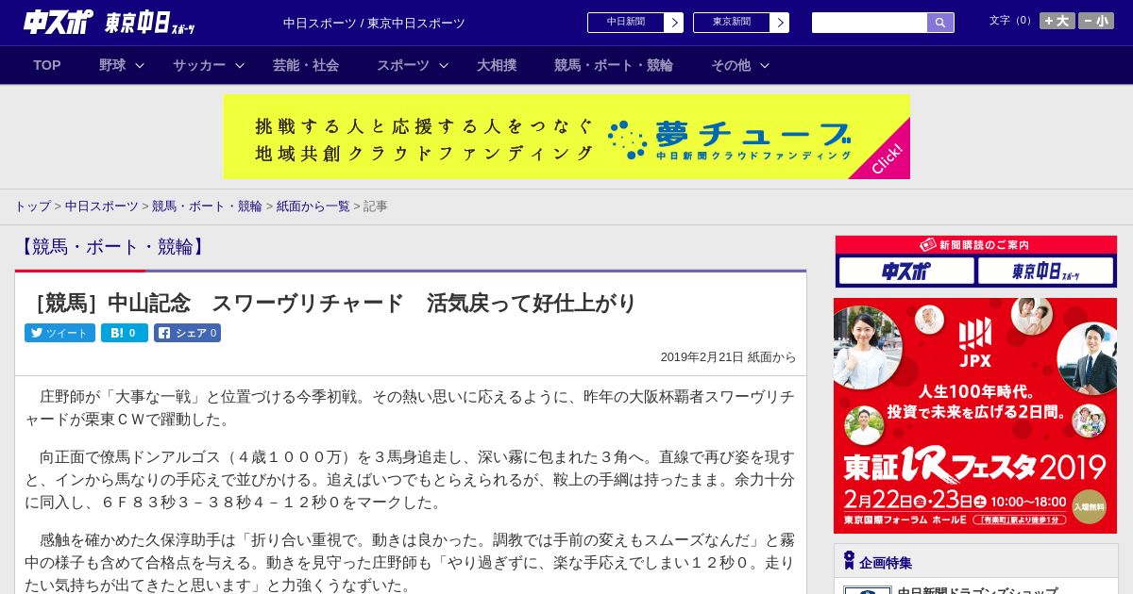
Task: Go to TOP in navigation bar
Action: point(47,65)
